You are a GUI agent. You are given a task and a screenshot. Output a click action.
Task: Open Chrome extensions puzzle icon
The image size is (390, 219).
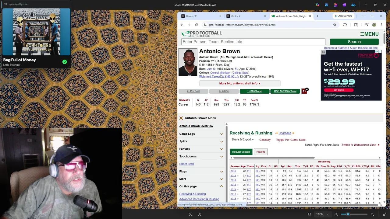[345, 25]
